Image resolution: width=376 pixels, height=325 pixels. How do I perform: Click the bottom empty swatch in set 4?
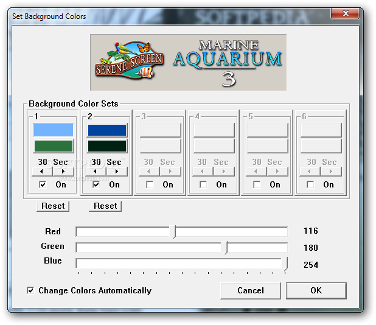214,146
